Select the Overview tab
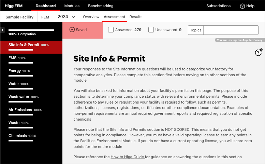This screenshot has height=164, width=265. coord(91,17)
